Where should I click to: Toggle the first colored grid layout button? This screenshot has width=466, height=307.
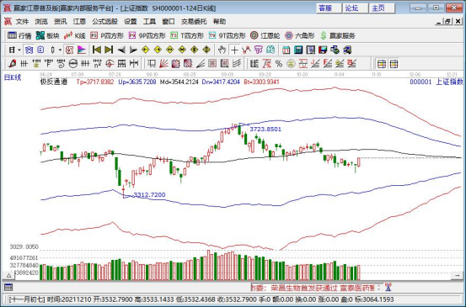pos(381,63)
